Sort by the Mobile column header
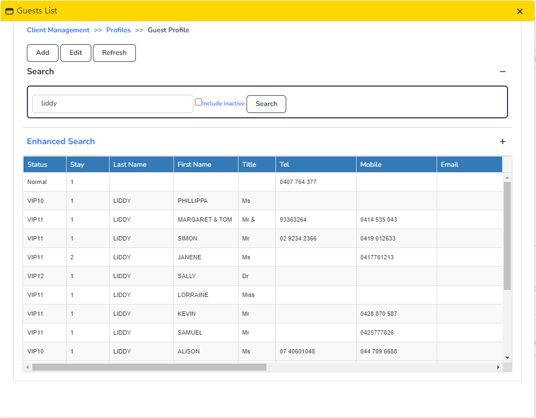Screen dimensions: 536x418 pyautogui.click(x=396, y=164)
